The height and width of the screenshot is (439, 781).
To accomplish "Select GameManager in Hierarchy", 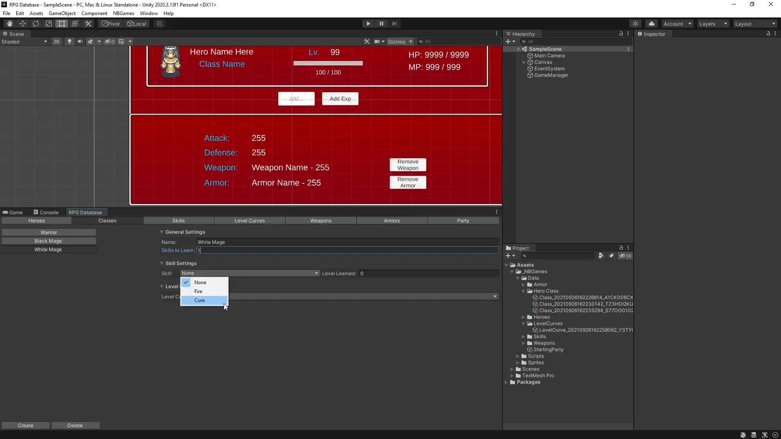I will (x=551, y=75).
